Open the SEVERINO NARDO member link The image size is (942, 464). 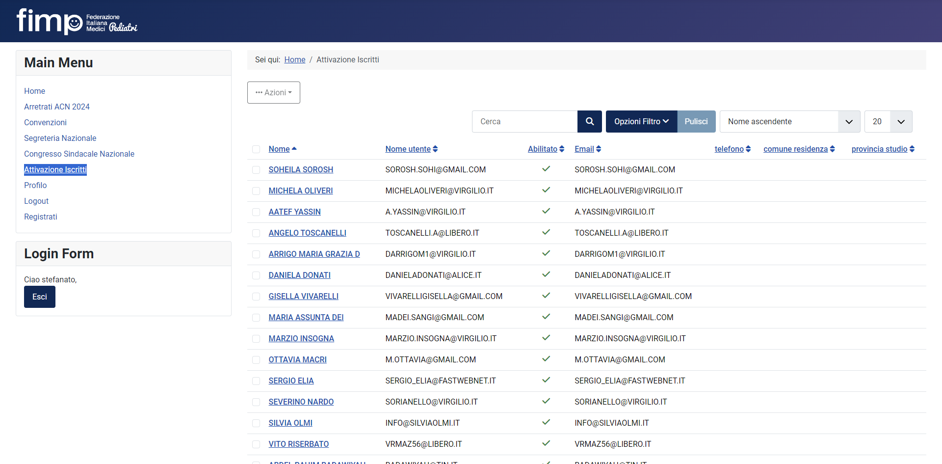(x=301, y=402)
